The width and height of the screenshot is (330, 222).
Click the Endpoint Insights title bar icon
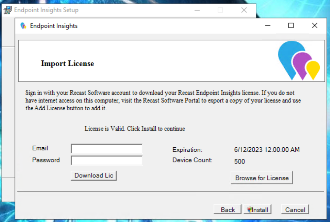coord(23,26)
